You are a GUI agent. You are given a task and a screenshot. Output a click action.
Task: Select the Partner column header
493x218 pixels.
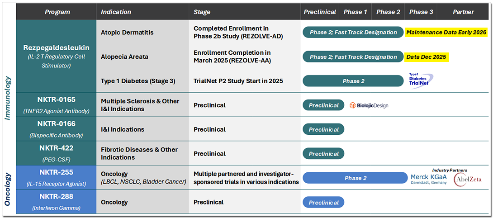(463, 12)
